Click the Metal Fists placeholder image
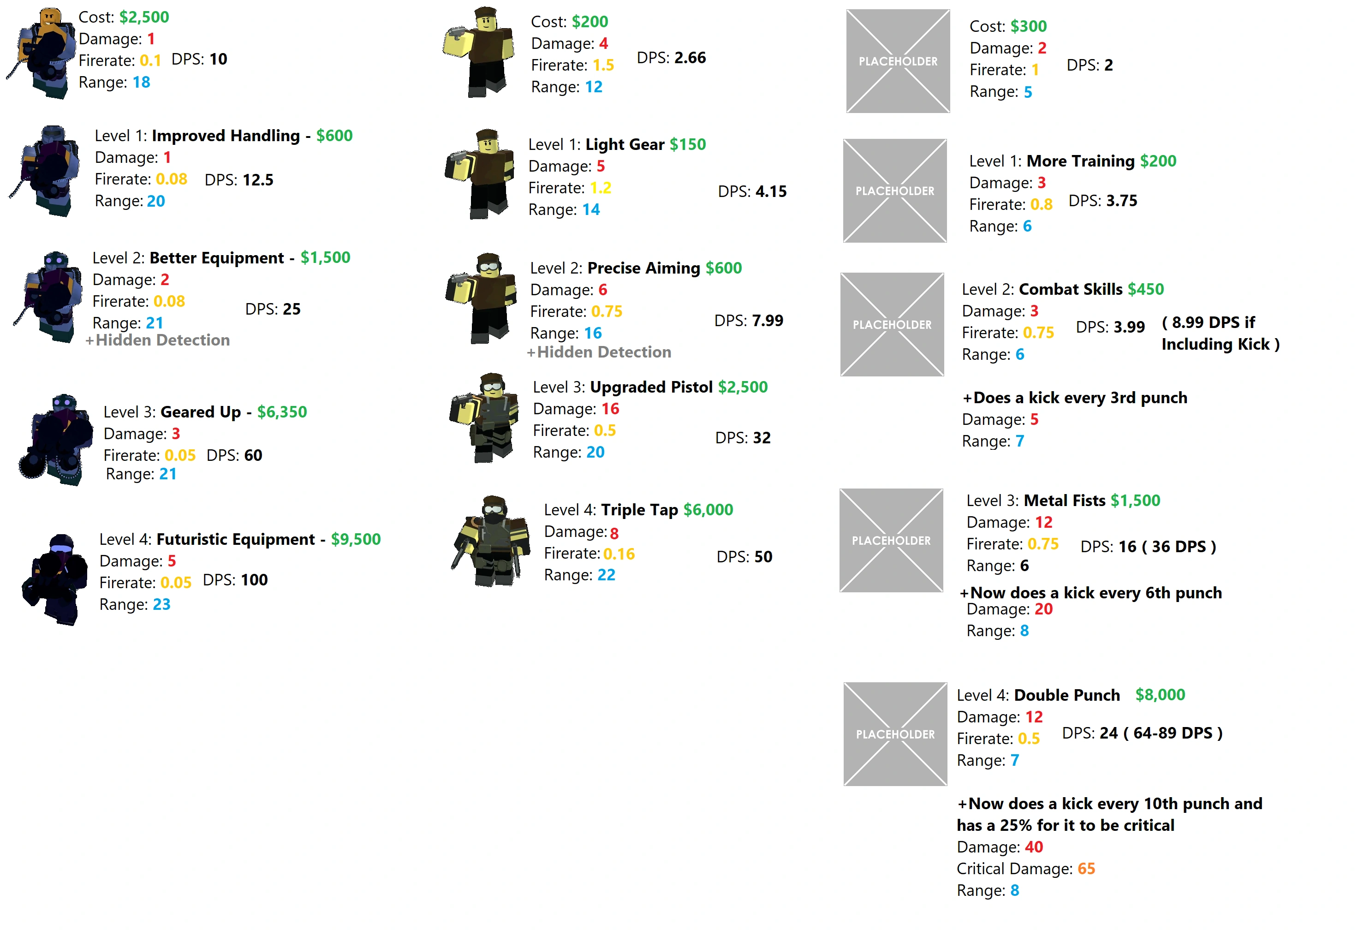This screenshot has width=1358, height=930. 891,540
